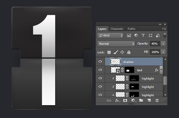Click Link layers icon at panel bottom
Screen dimensions: 179x118
tap(109, 100)
